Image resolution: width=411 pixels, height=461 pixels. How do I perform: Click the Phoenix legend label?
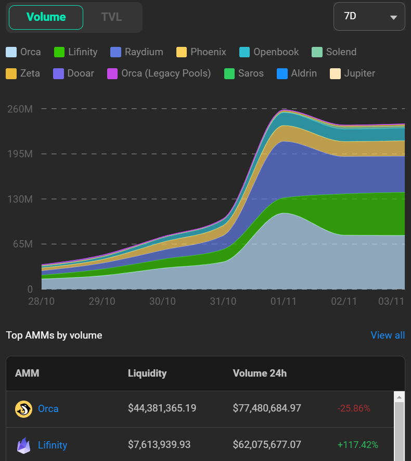209,52
